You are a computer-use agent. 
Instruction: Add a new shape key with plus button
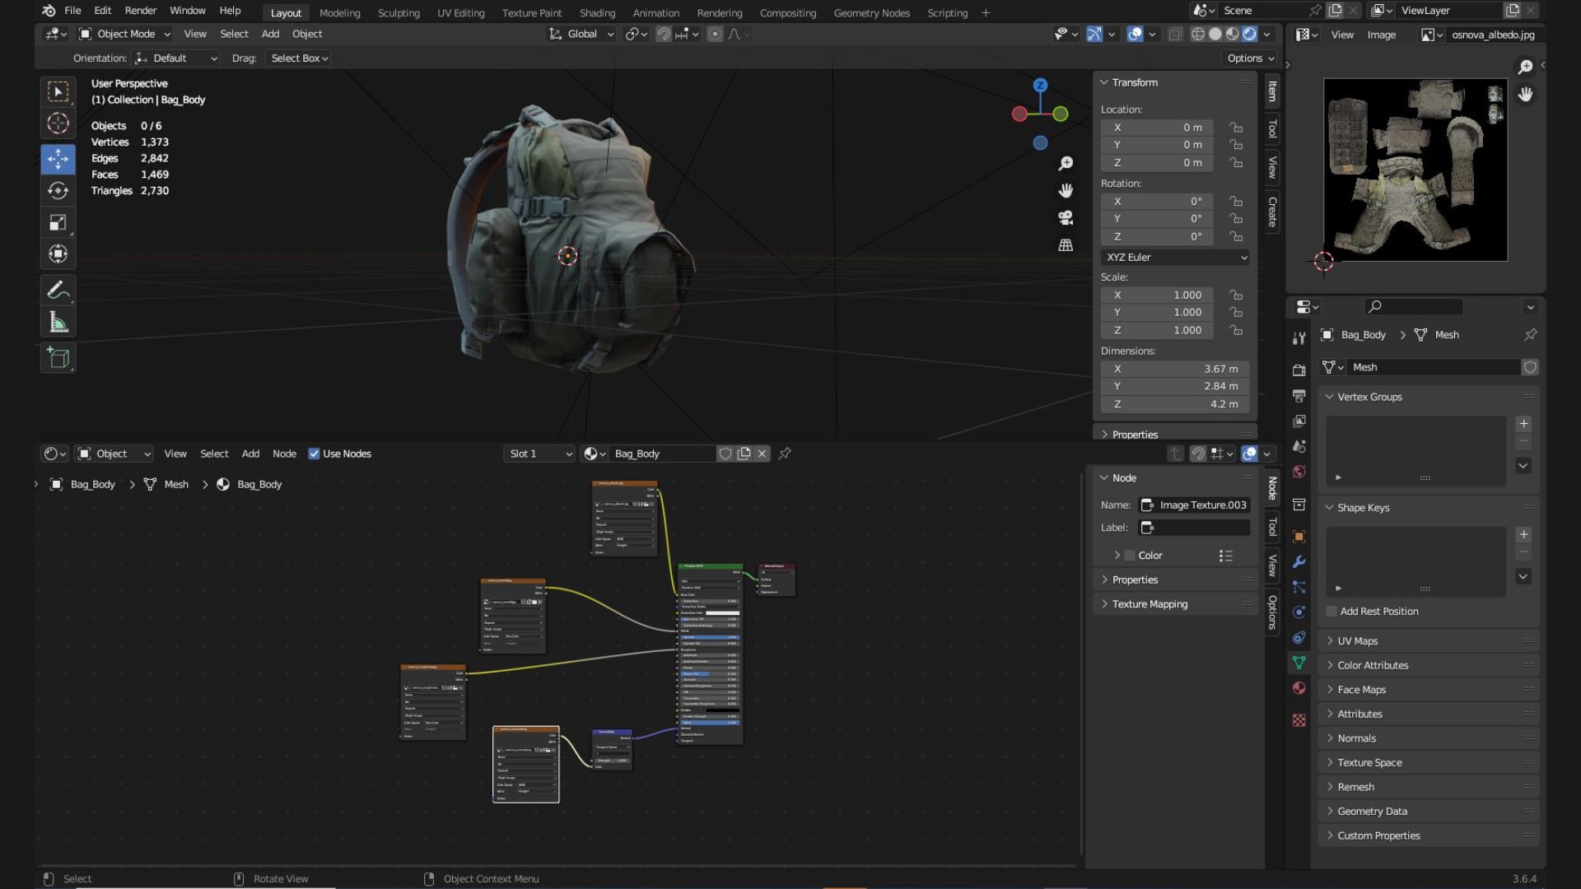[x=1523, y=535]
